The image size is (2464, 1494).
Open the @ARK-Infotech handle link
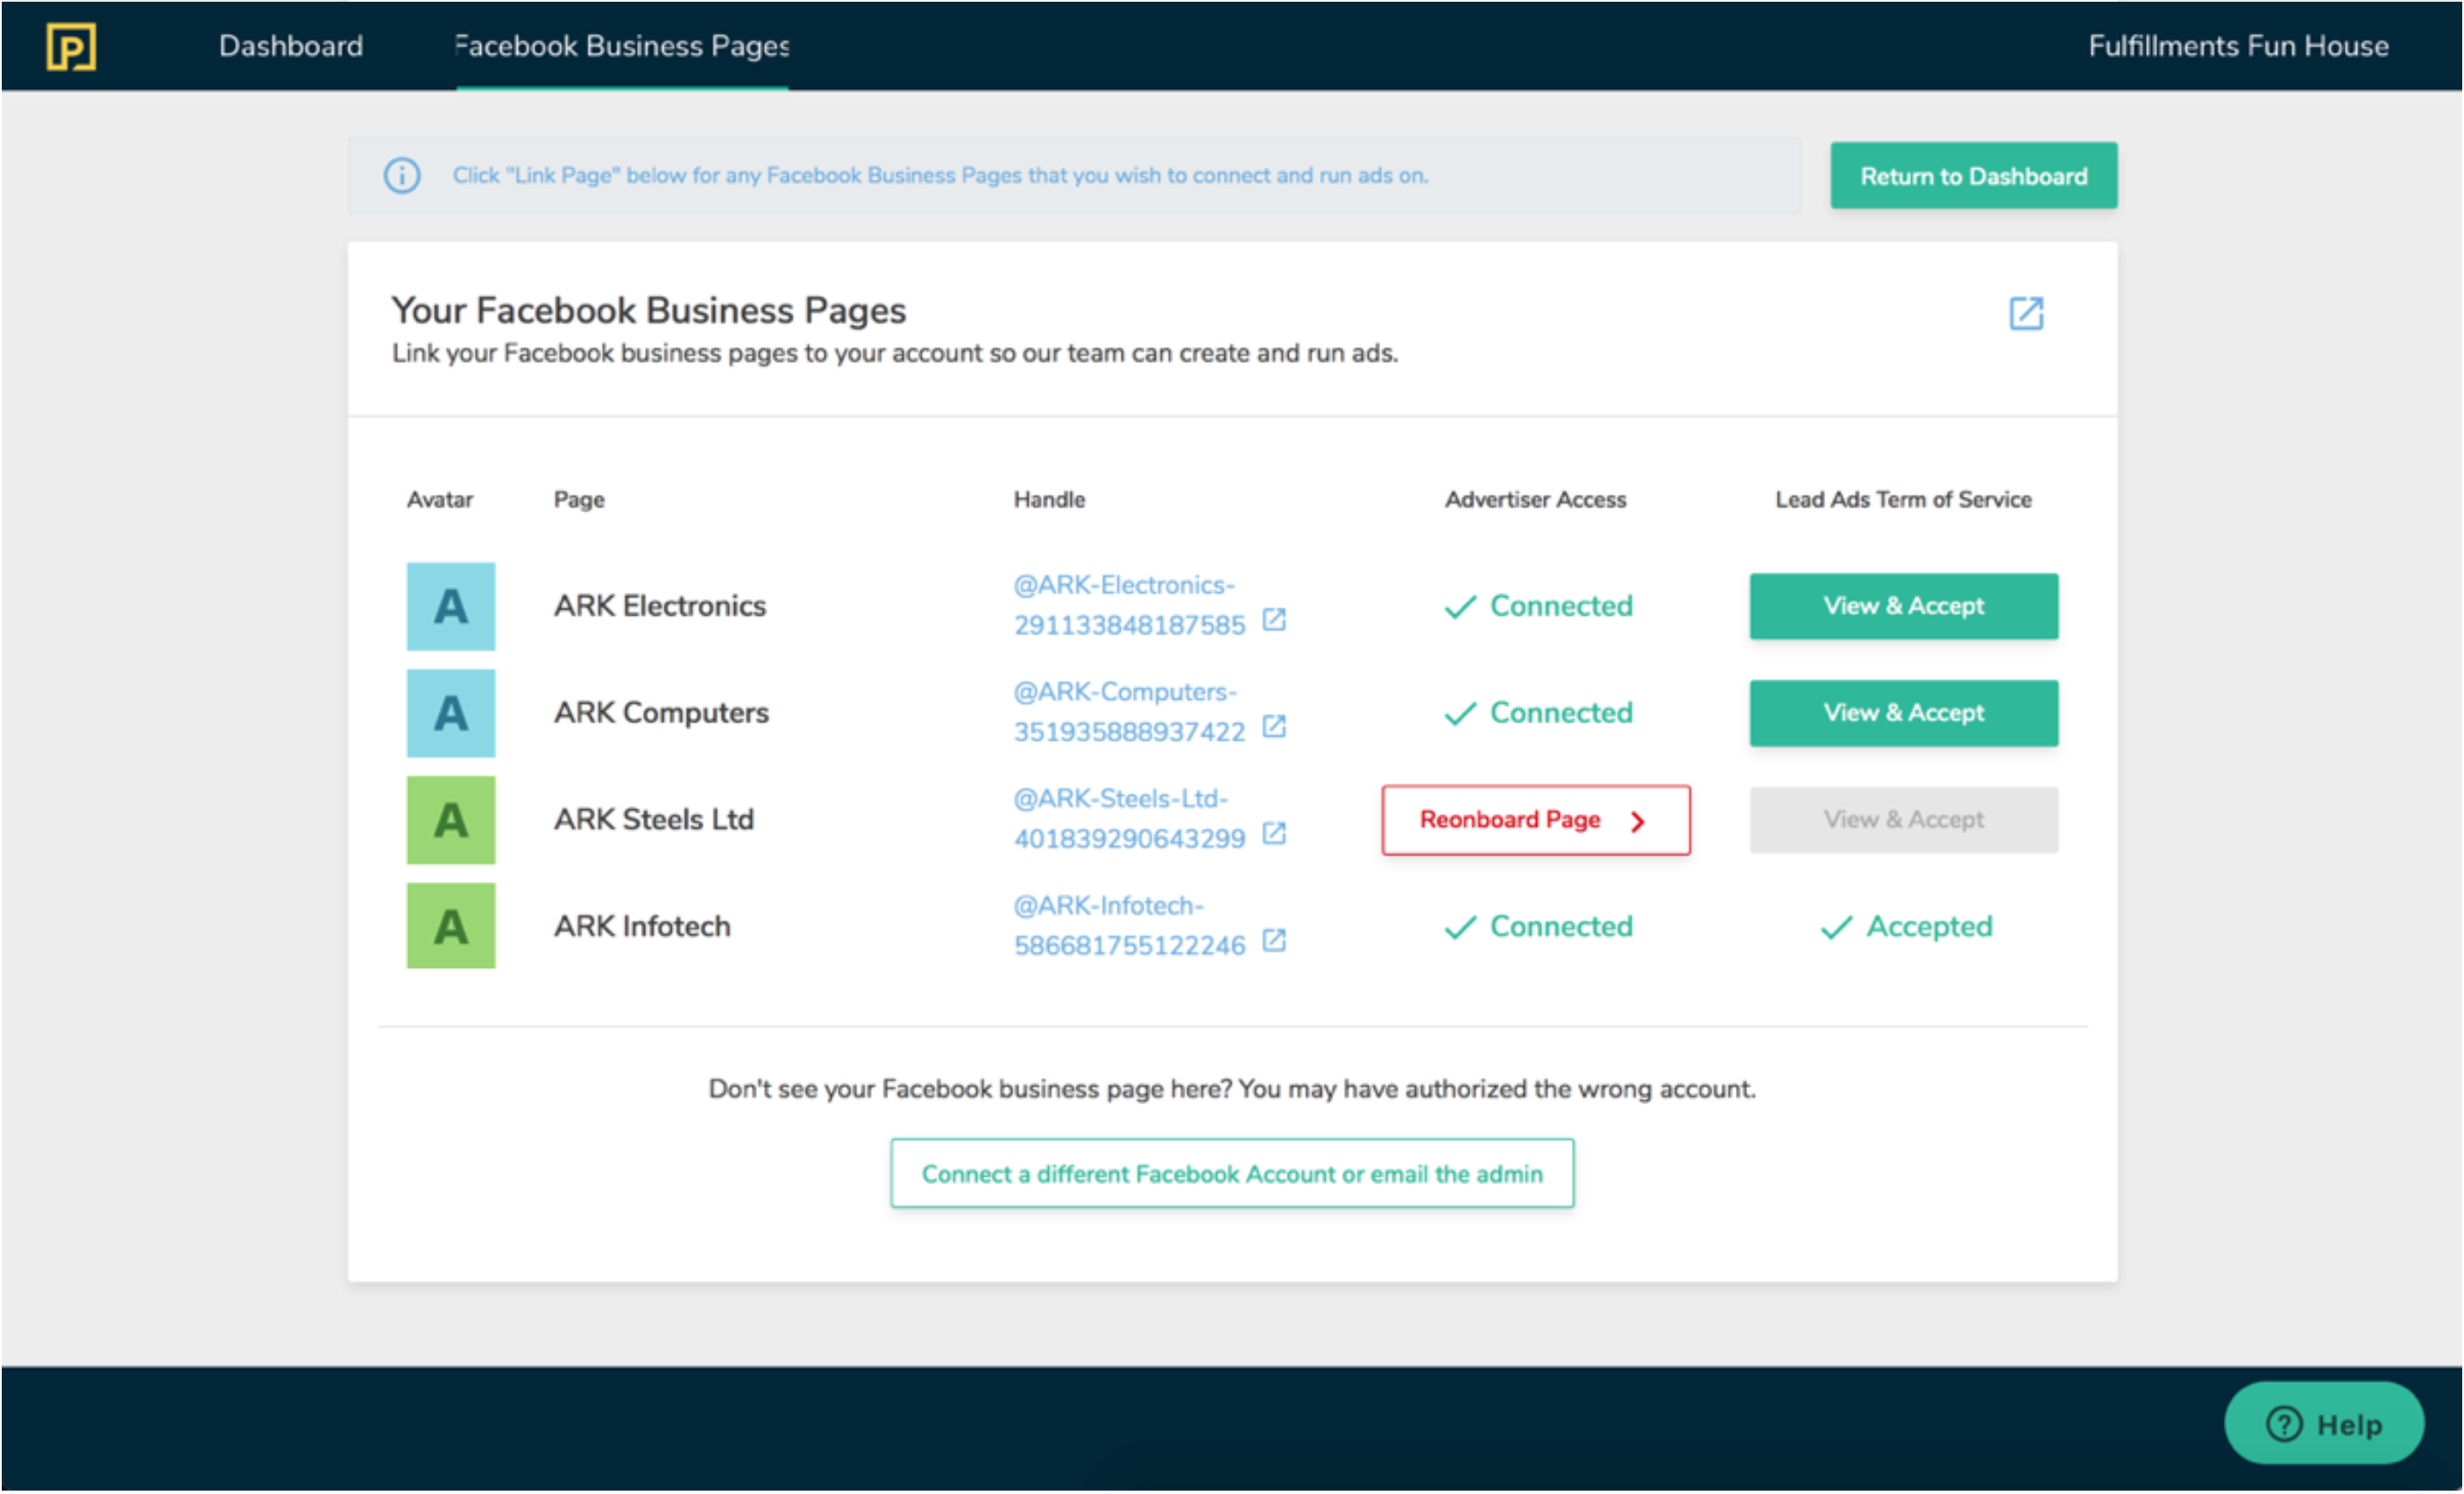[1130, 927]
